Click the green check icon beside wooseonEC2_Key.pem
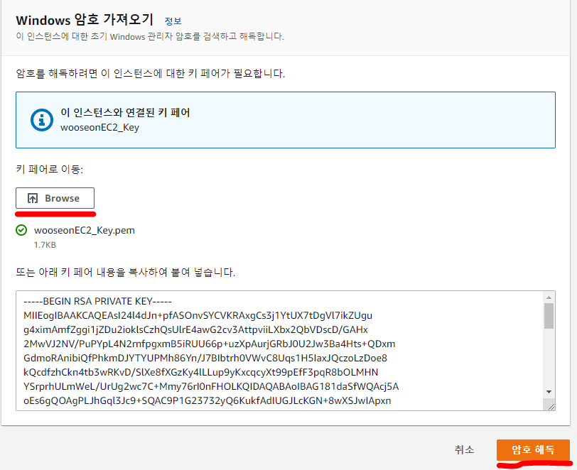Image resolution: width=577 pixels, height=470 pixels. 21,230
